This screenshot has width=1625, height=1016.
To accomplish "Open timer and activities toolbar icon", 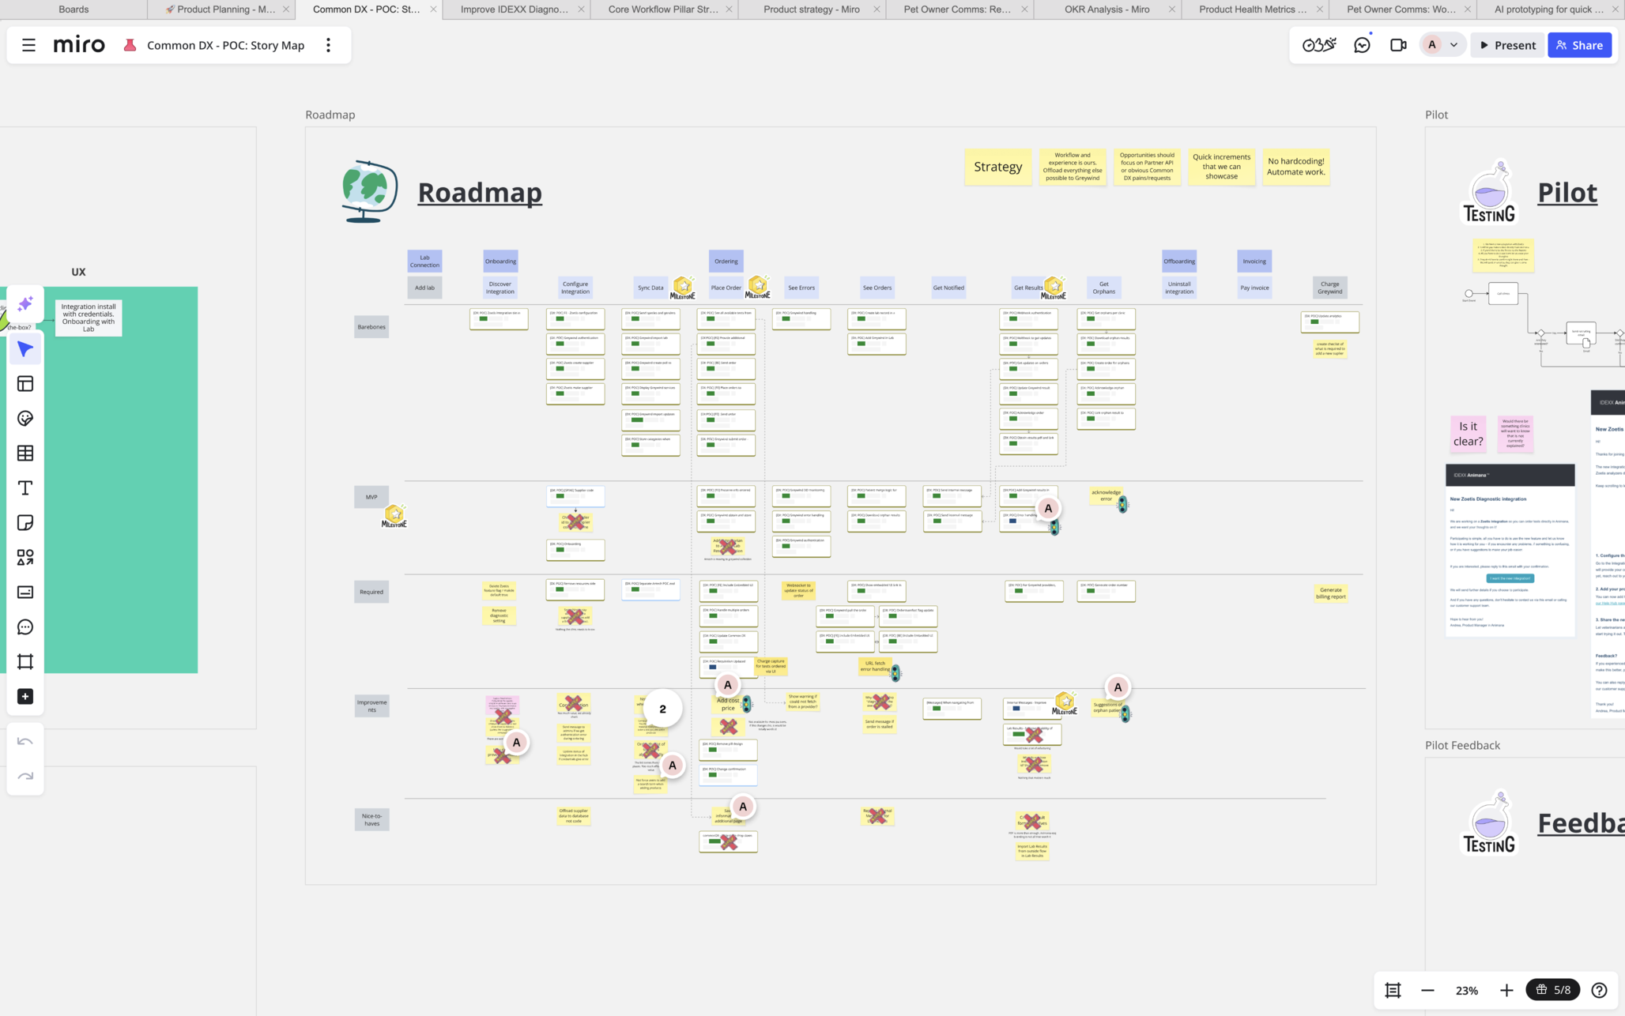I will point(1319,45).
